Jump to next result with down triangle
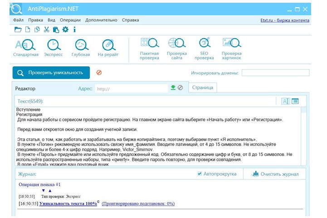 click(x=44, y=190)
